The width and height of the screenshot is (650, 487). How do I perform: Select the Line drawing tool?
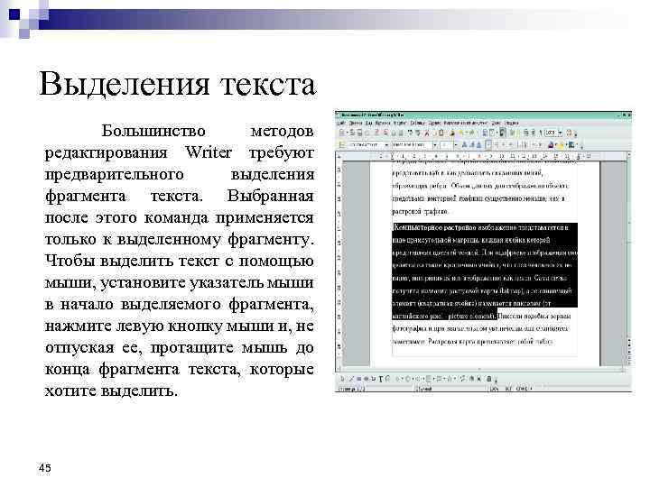tap(351, 379)
